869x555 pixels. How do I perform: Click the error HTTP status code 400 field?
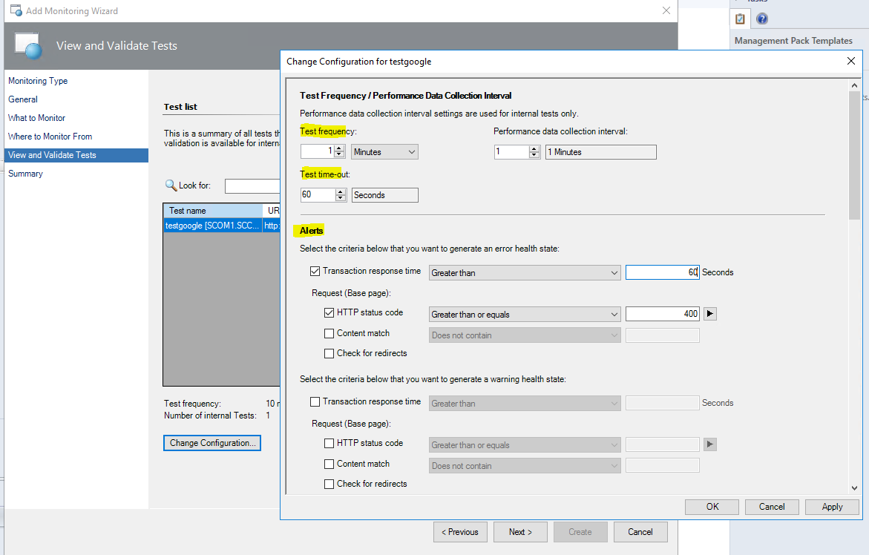[662, 314]
